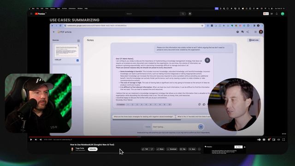Click reload icon in recorded browser
This screenshot has width=295, height=166.
coord(60,26)
